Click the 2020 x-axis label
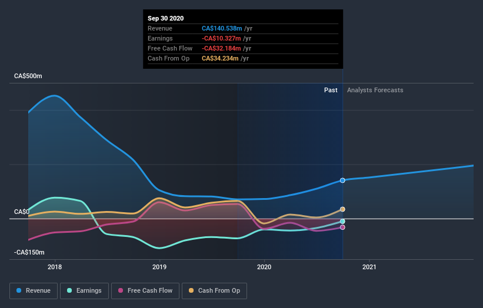Image resolution: width=483 pixels, height=308 pixels. tap(264, 267)
